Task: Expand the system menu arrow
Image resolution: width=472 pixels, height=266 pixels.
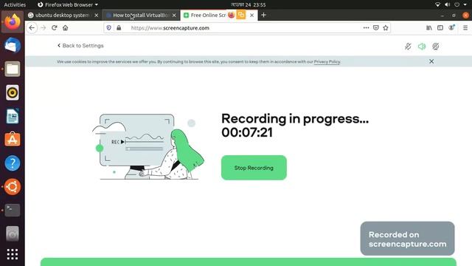Action: pyautogui.click(x=465, y=4)
